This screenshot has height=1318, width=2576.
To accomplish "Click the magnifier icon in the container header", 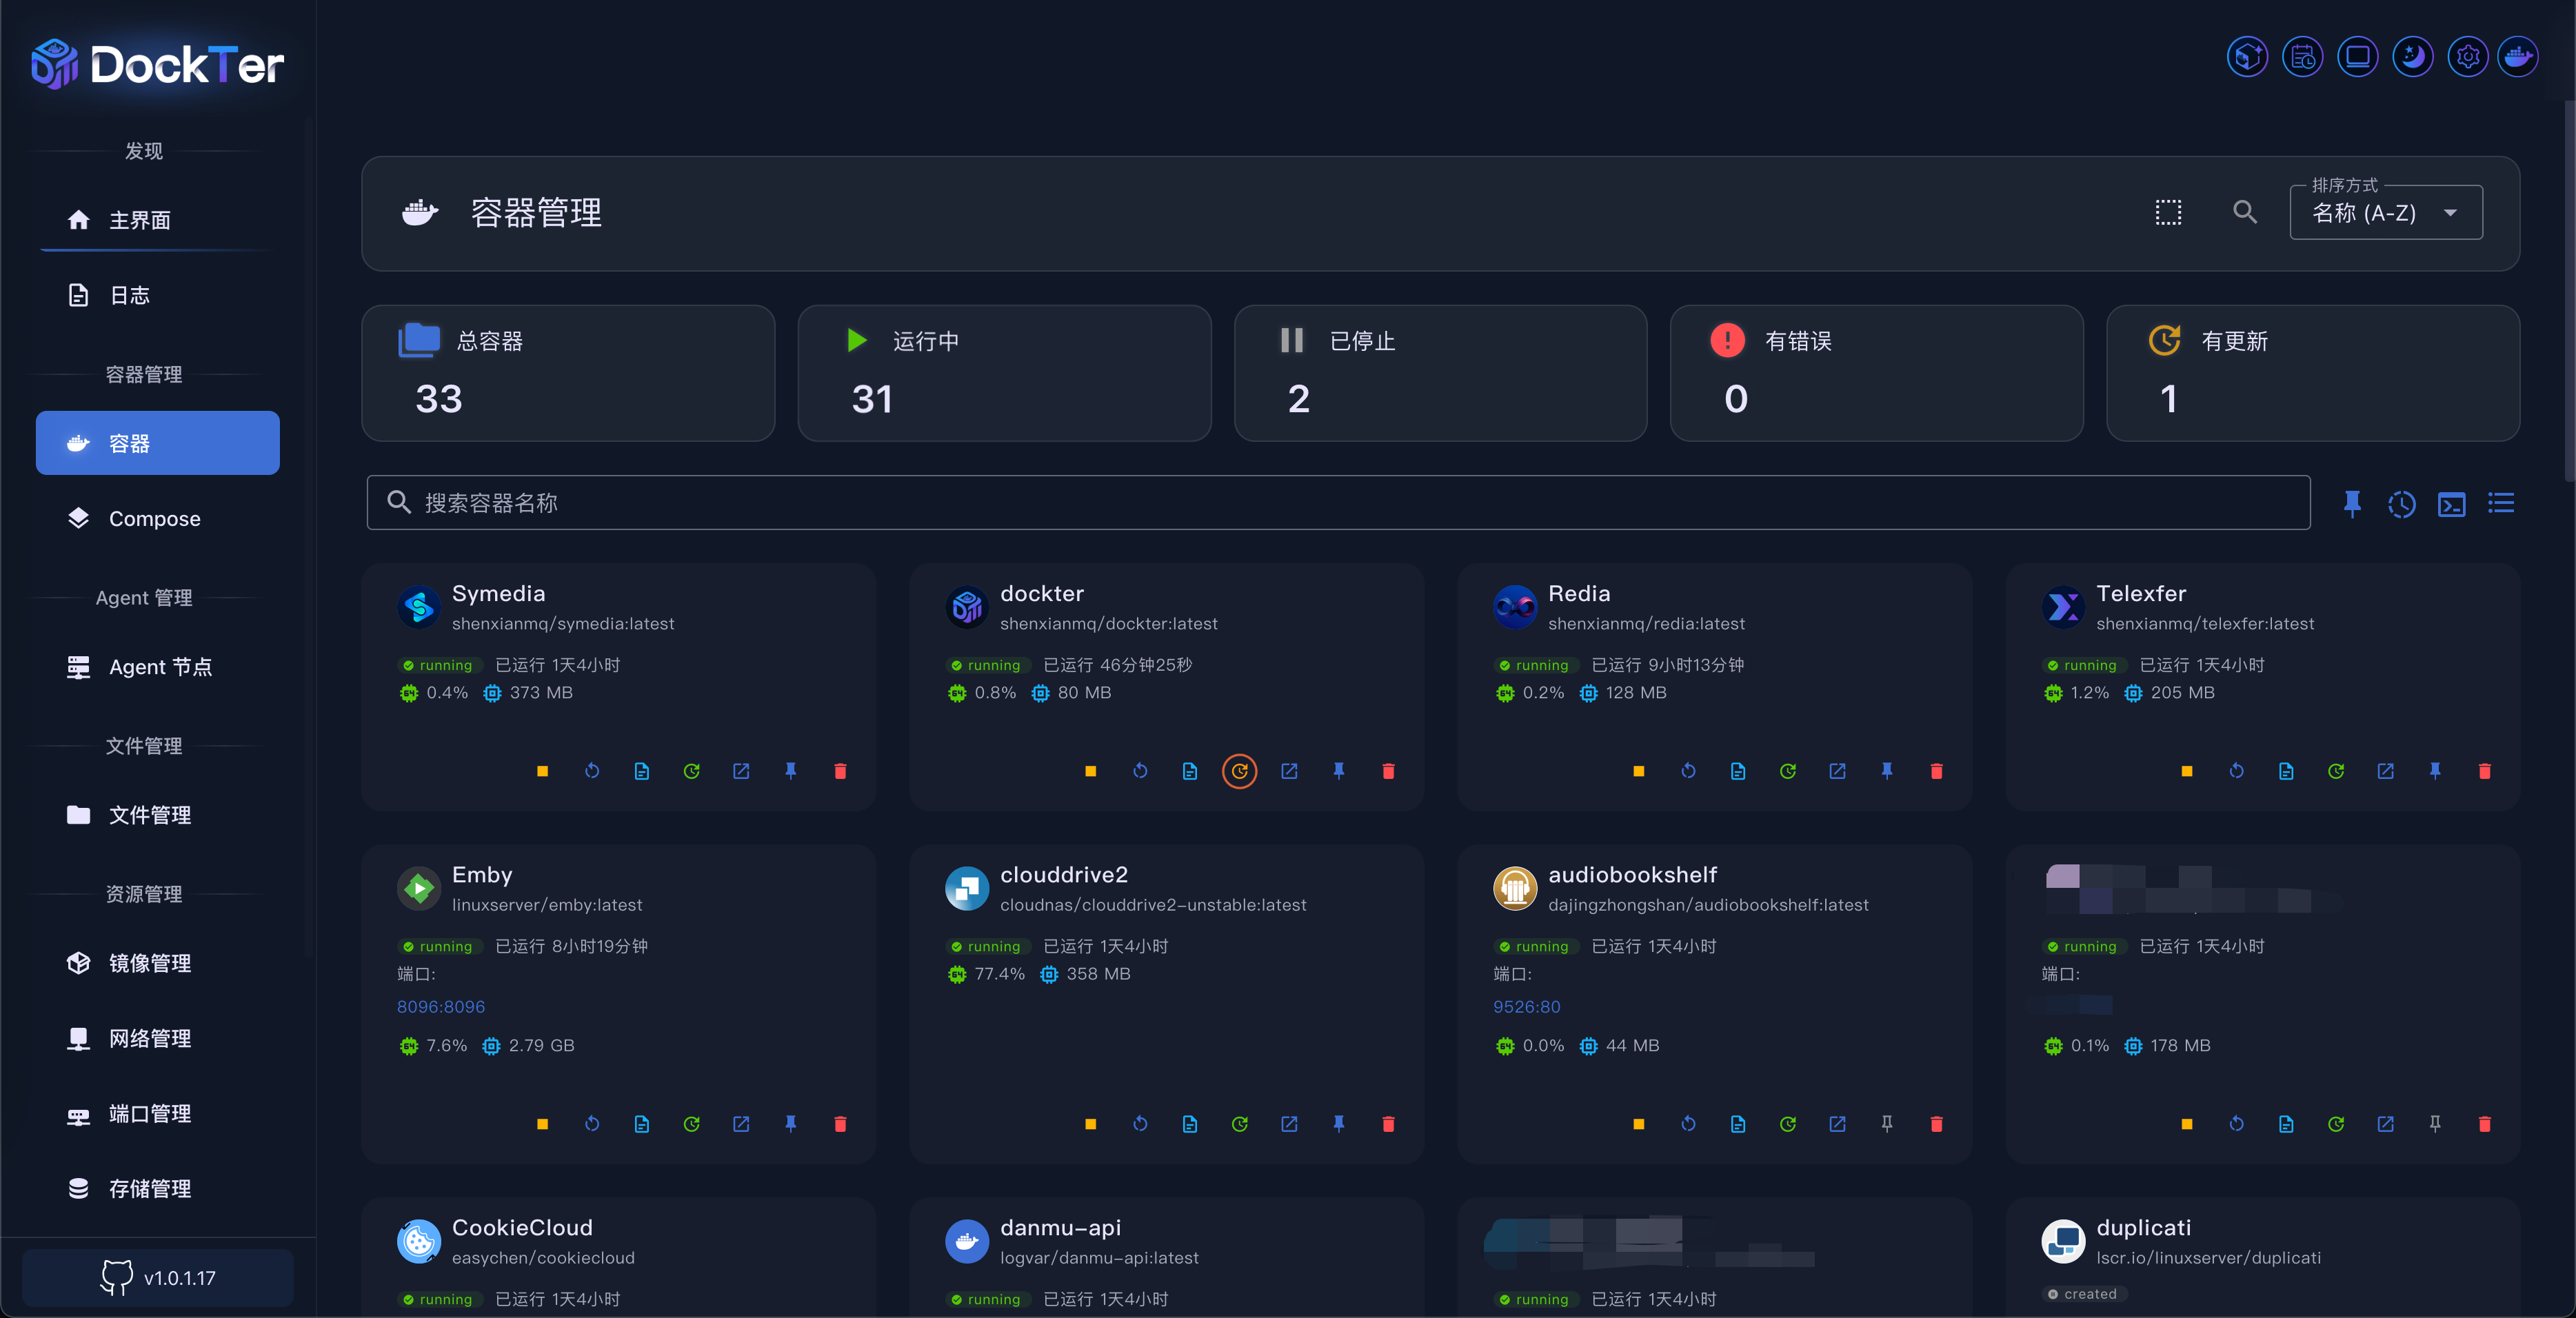I will click(x=2245, y=212).
